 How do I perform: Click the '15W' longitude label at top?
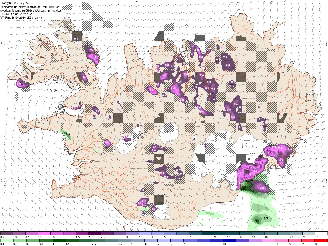tap(271, 1)
